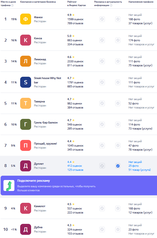Click the red П logo for Прощай, оружие!
This screenshot has width=157, height=238.
coord(26,145)
